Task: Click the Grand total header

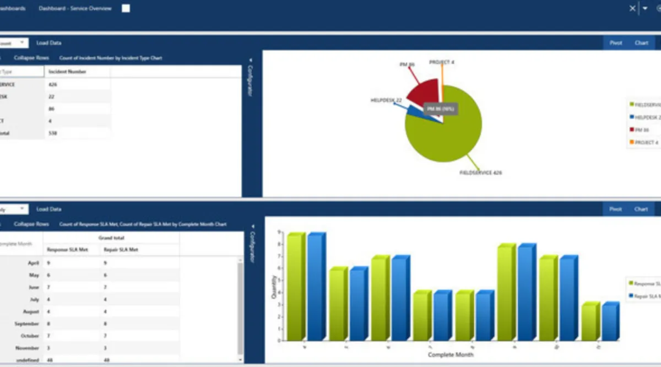Action: click(x=111, y=238)
